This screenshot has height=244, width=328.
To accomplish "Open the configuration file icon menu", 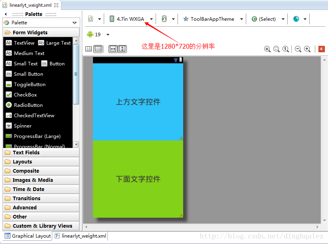I will (x=91, y=19).
